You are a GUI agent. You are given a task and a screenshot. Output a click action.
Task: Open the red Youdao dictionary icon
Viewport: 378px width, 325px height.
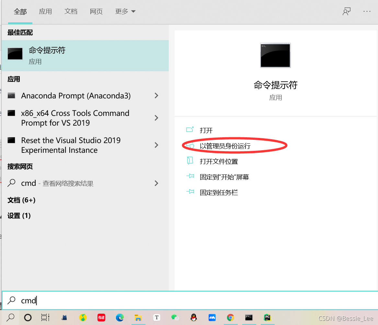(x=101, y=318)
